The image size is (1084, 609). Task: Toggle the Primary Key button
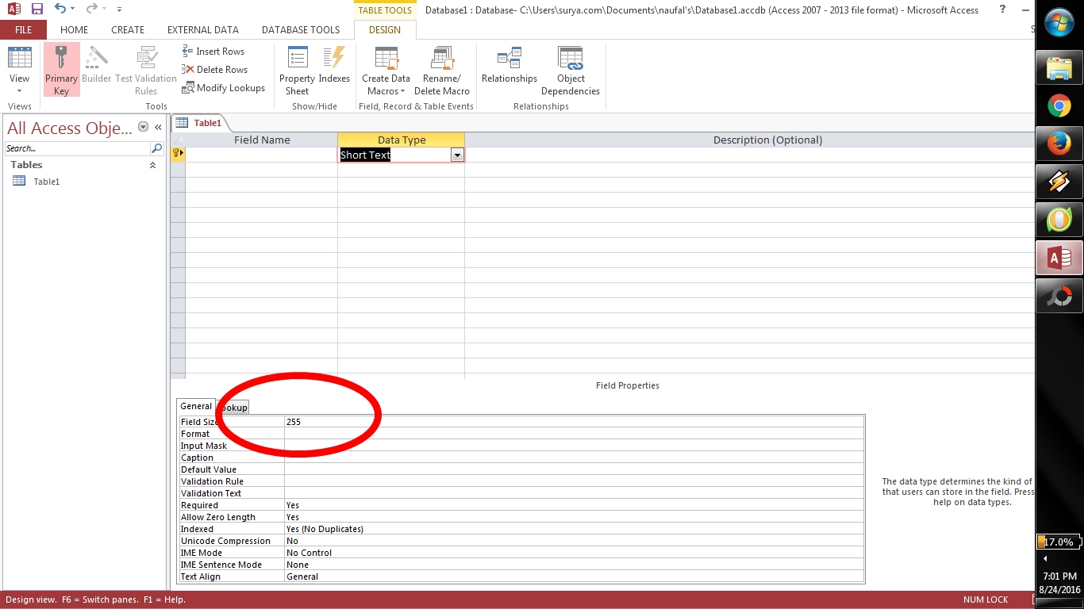click(x=61, y=70)
